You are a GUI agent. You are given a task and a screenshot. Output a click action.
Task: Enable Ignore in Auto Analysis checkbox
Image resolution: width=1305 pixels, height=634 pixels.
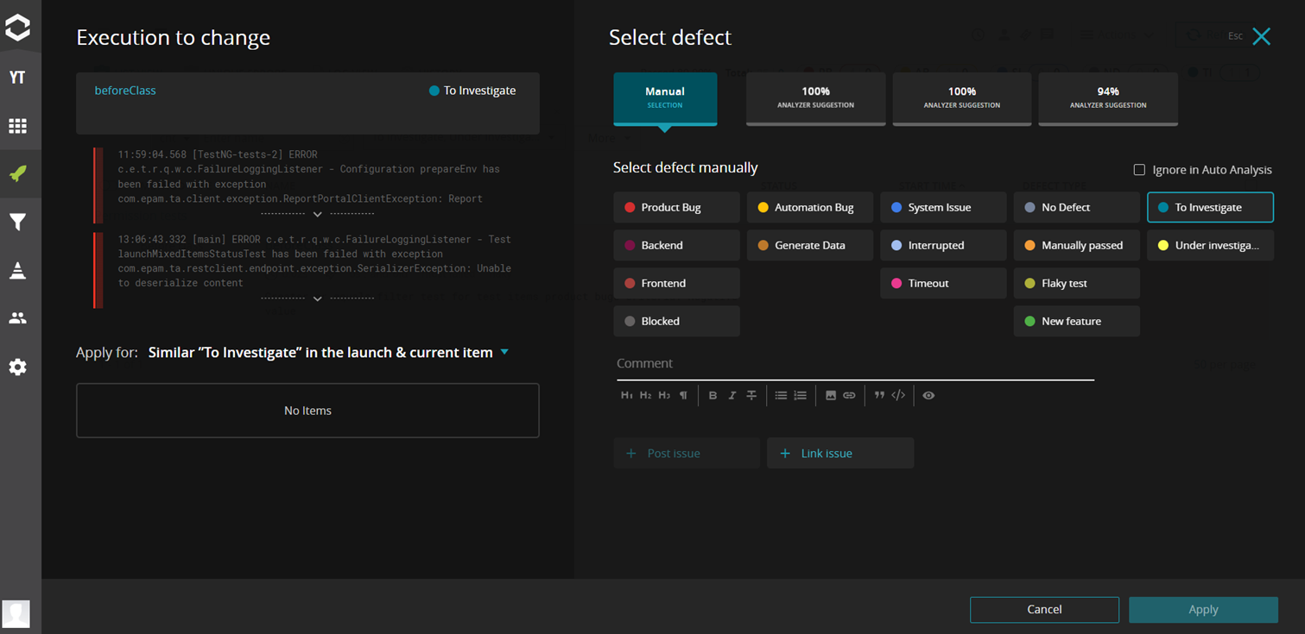tap(1139, 170)
